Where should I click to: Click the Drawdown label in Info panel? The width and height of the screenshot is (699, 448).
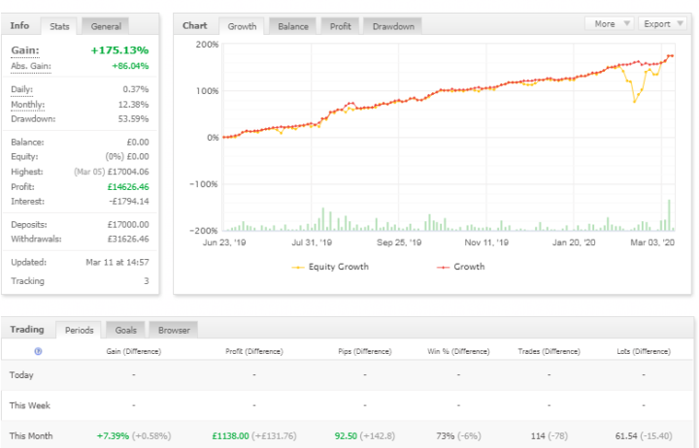pos(33,118)
